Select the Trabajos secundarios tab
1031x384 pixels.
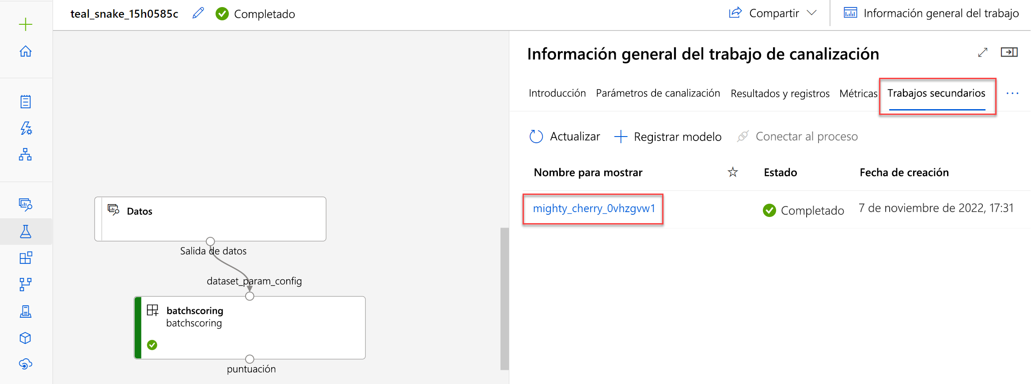pos(936,93)
